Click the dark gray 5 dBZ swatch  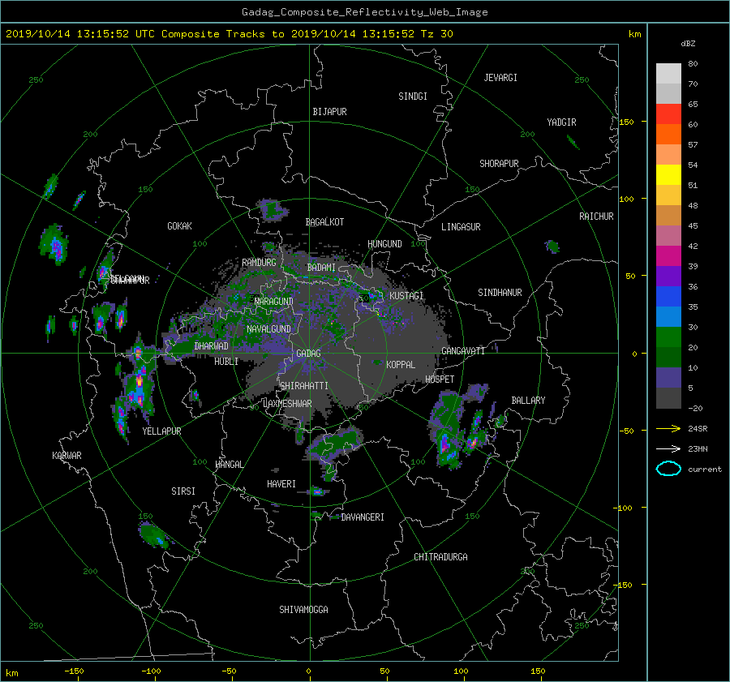pos(668,397)
